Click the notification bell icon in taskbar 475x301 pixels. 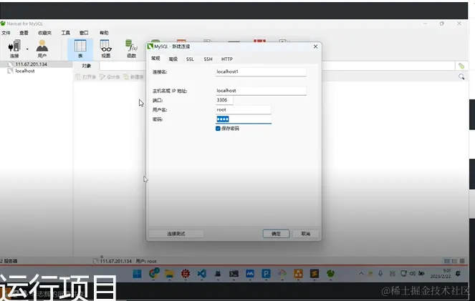click(x=458, y=274)
